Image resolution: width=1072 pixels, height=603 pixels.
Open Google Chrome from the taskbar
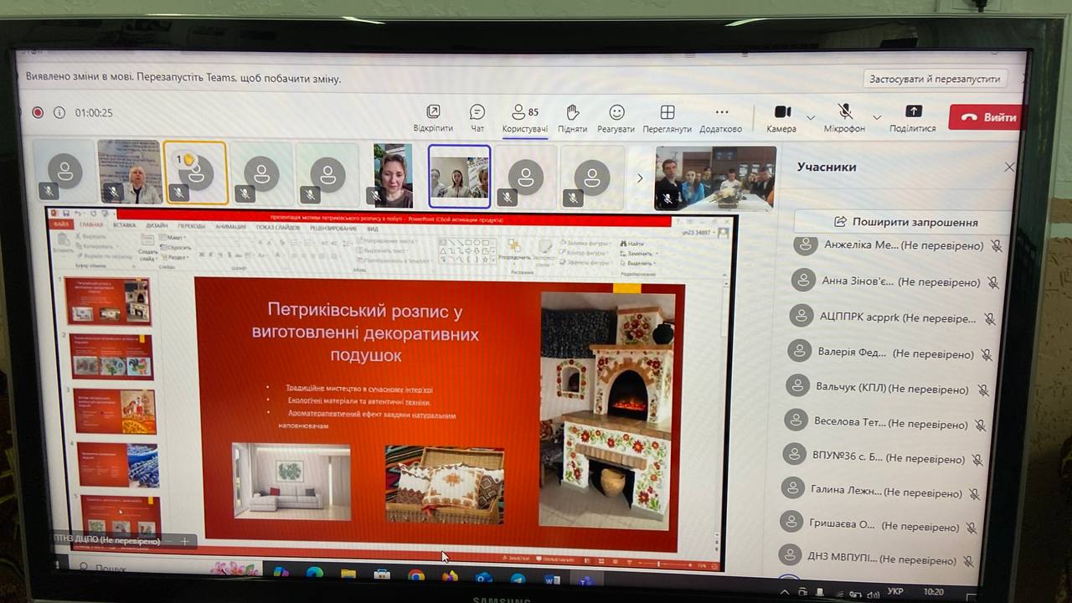click(416, 575)
